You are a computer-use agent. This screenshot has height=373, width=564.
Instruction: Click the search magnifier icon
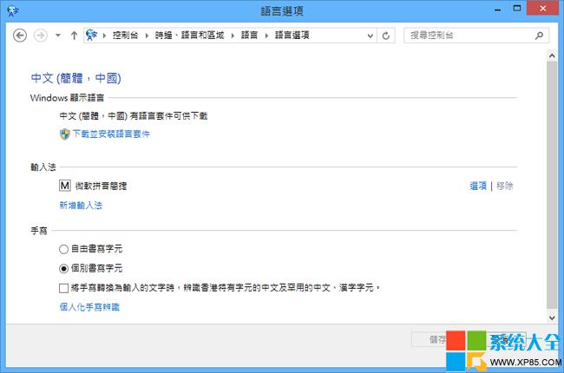[x=539, y=36]
